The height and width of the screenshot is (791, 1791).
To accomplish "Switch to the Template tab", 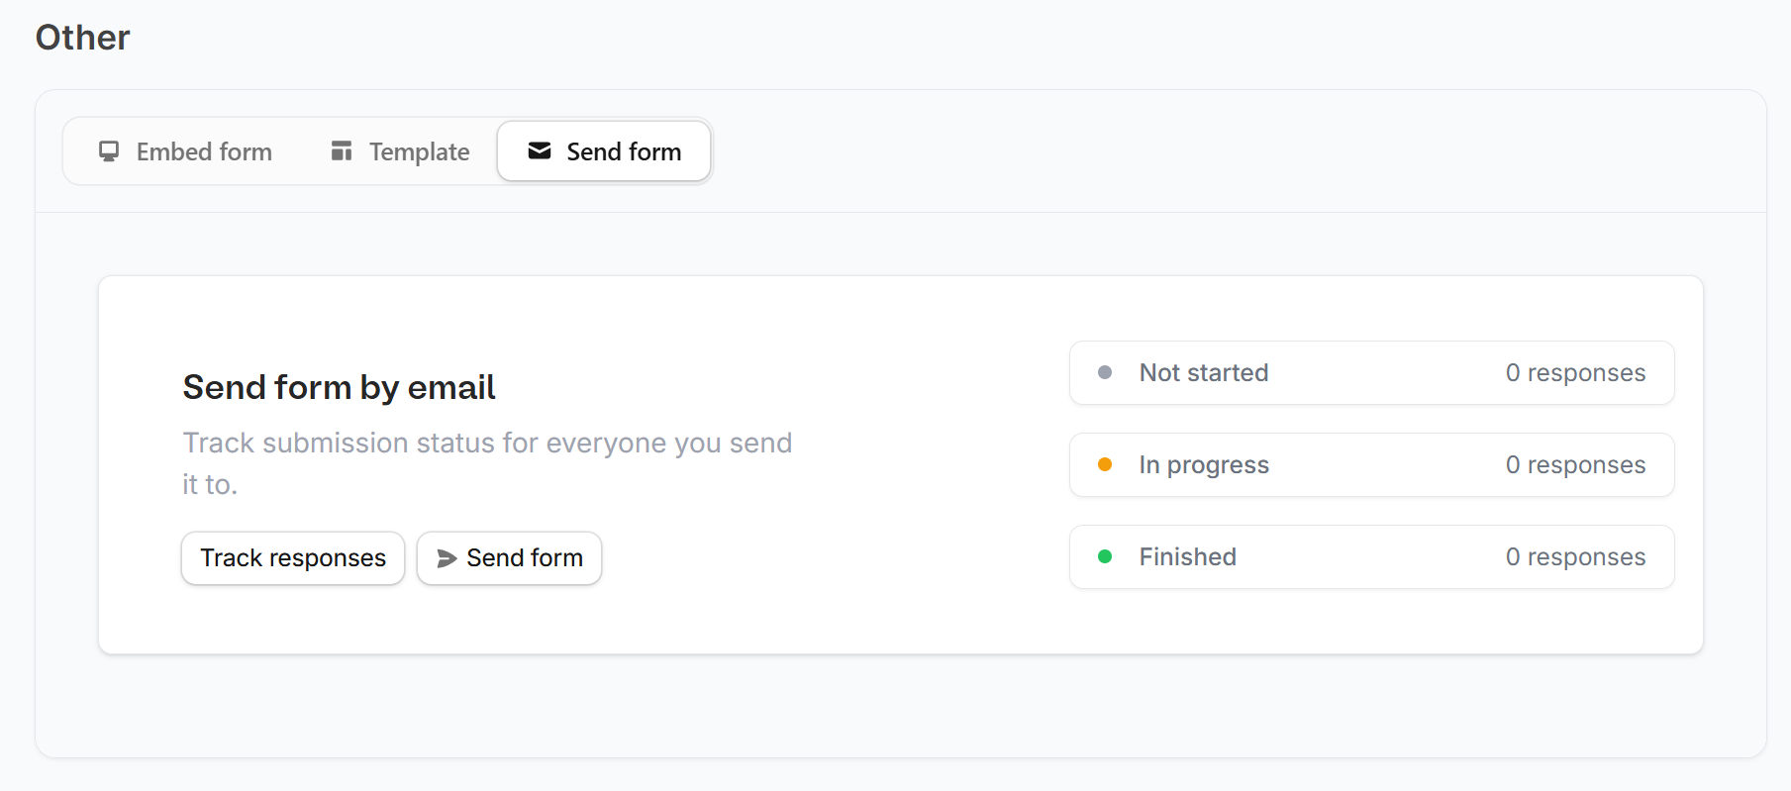I will 400,151.
